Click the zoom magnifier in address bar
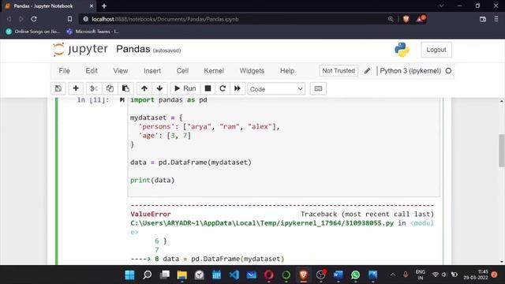This screenshot has width=505, height=284. (391, 19)
